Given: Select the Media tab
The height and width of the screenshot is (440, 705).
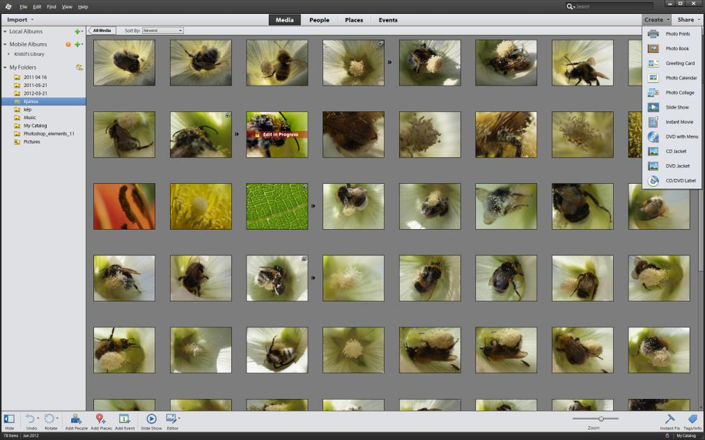Looking at the screenshot, I should (x=285, y=19).
